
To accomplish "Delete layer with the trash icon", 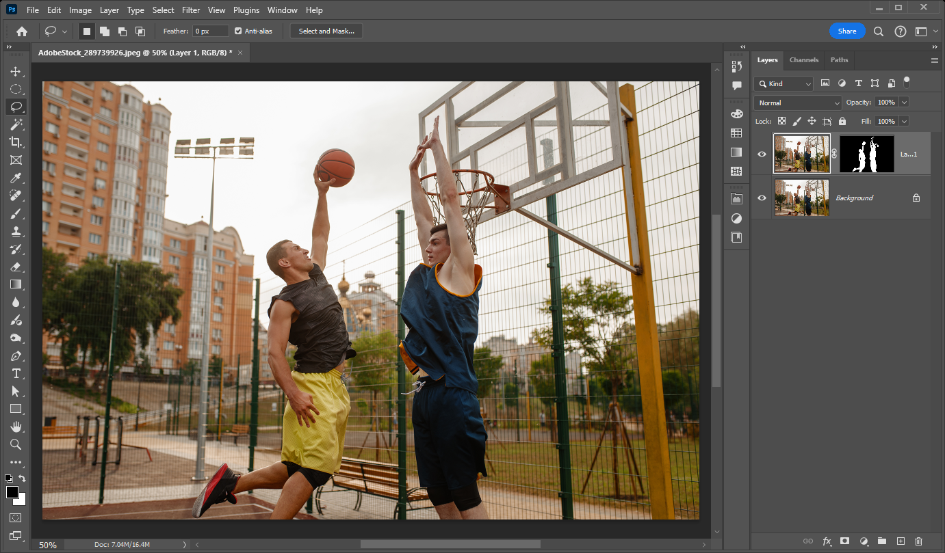I will pos(920,540).
